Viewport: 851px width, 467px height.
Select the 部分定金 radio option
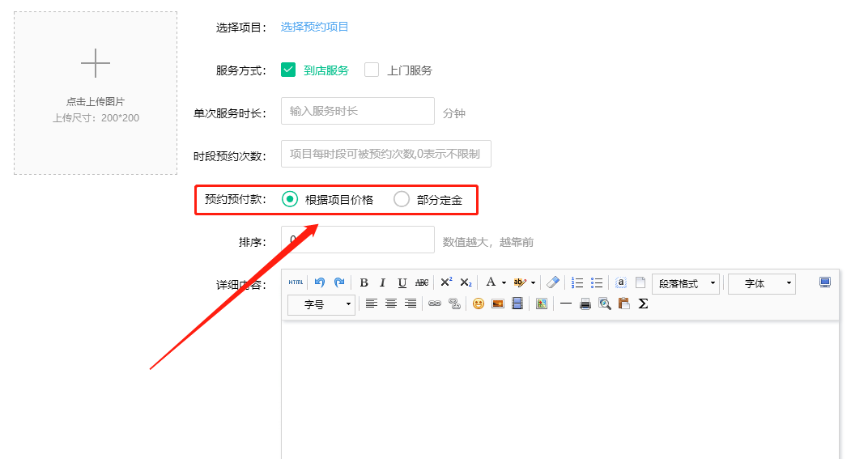pos(402,198)
